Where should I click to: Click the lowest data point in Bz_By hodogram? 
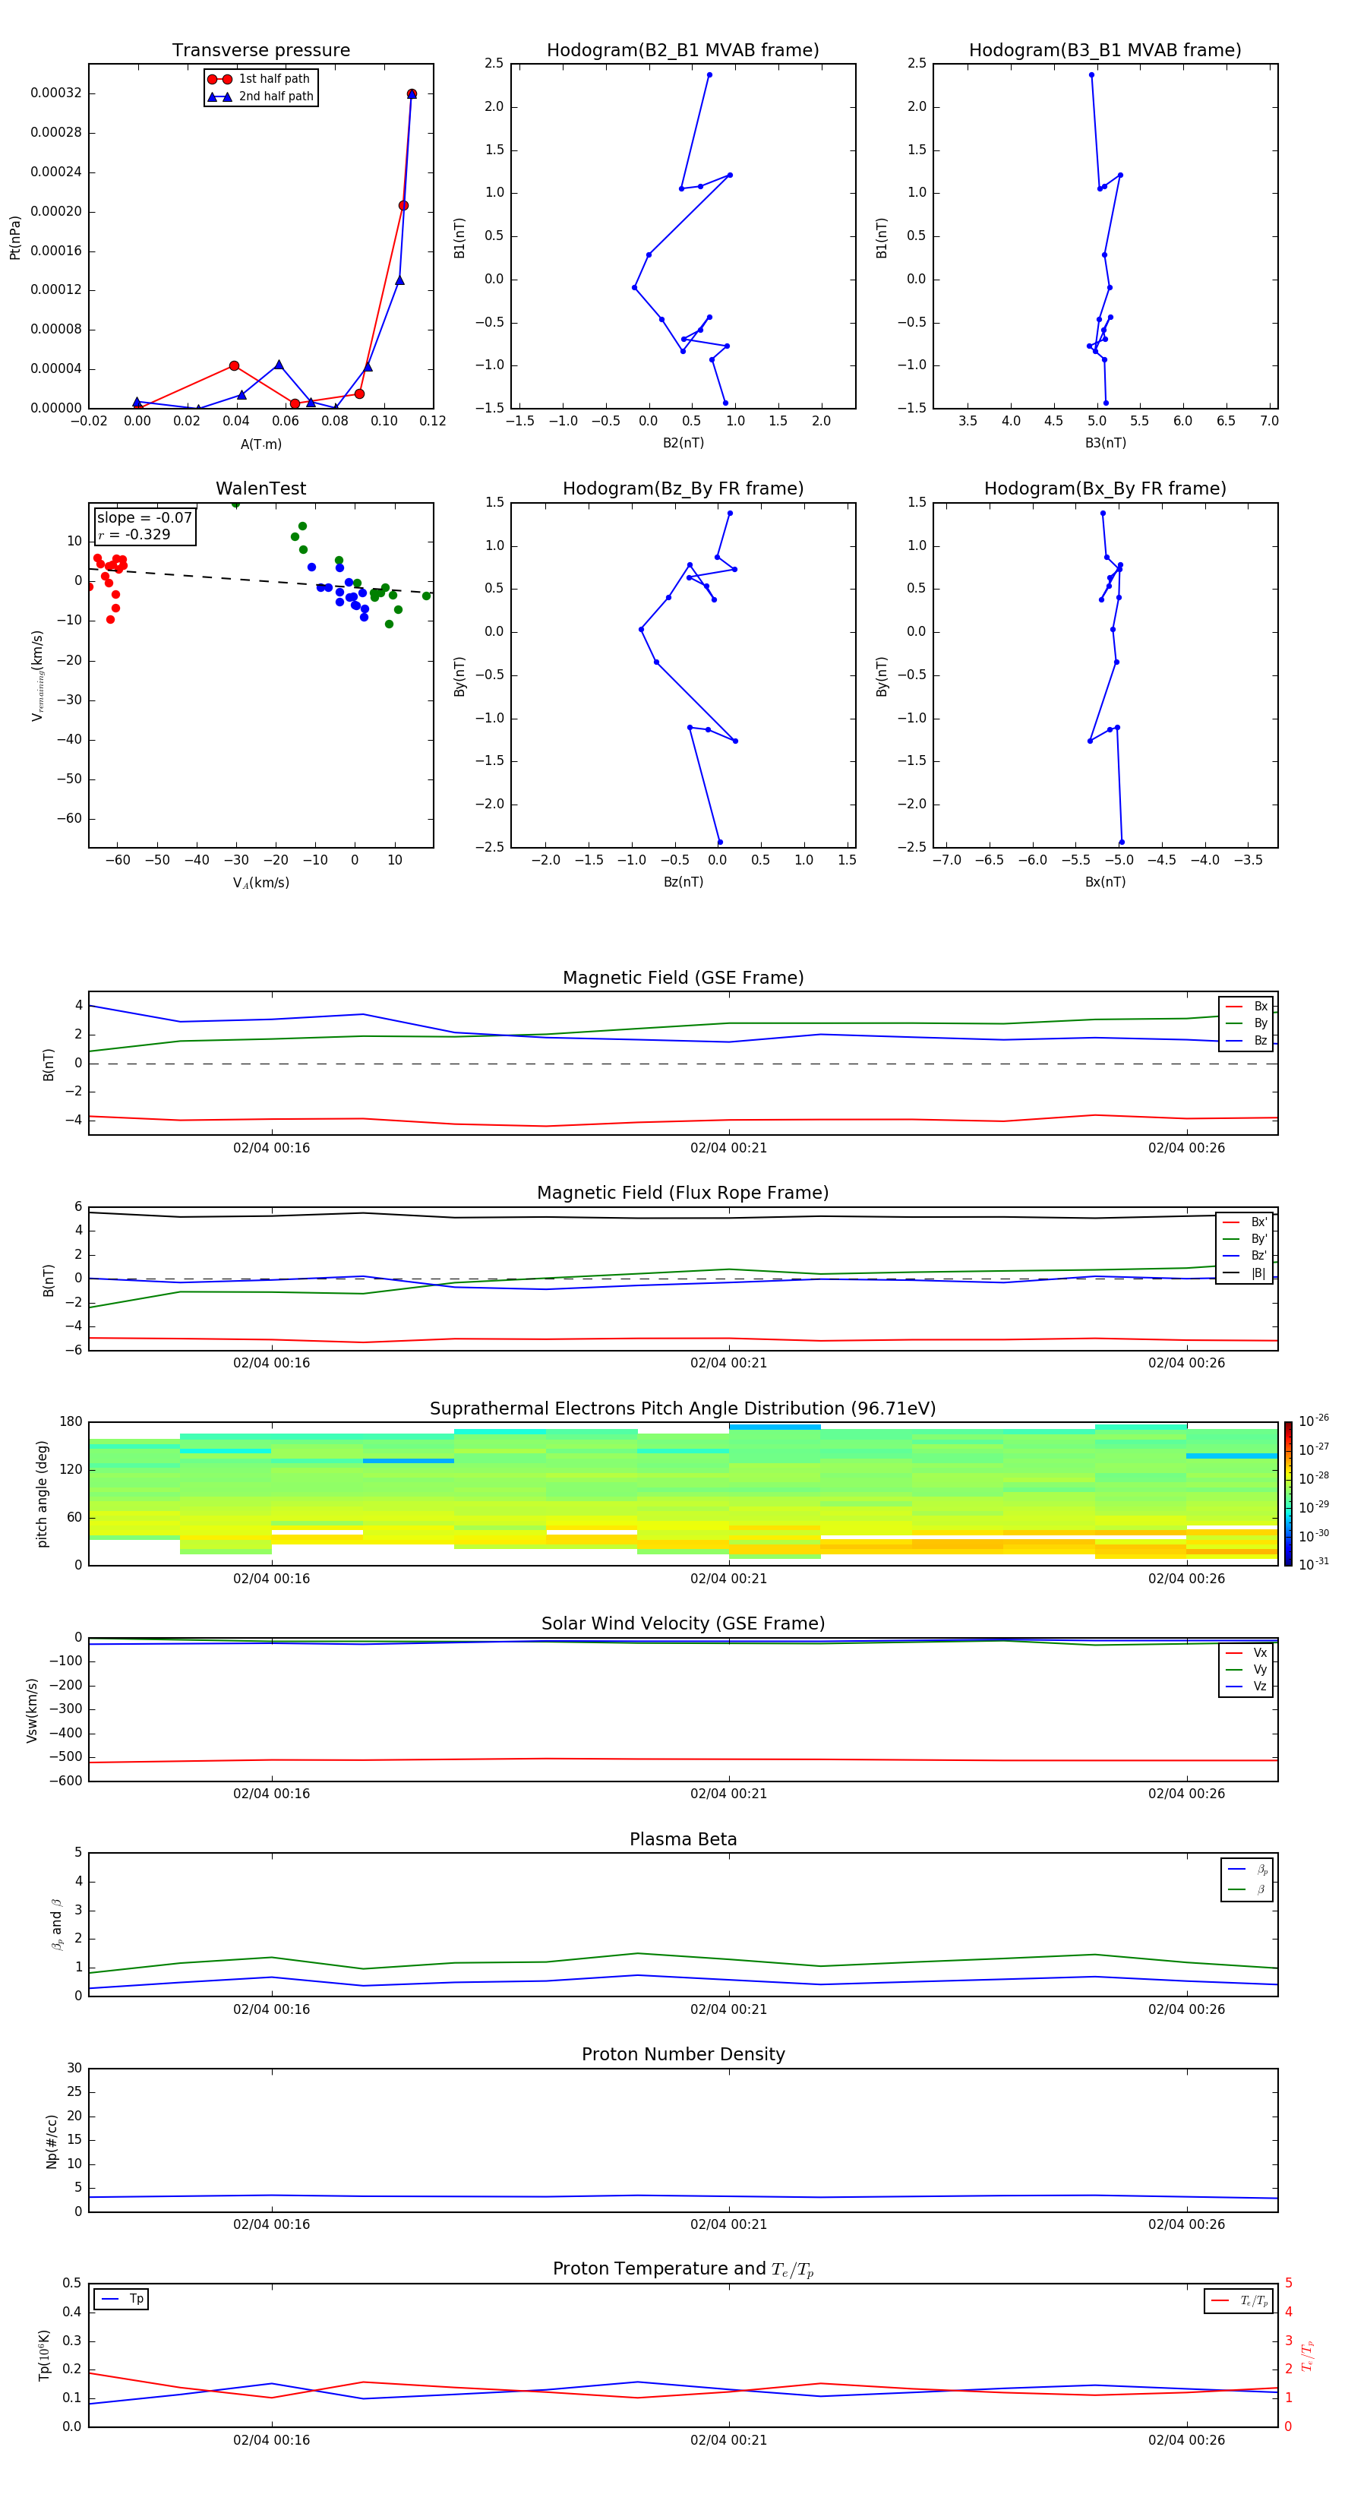click(x=720, y=843)
